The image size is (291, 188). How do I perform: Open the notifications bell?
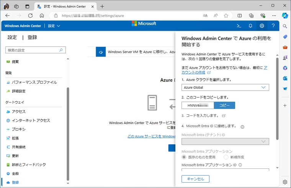(x=250, y=26)
